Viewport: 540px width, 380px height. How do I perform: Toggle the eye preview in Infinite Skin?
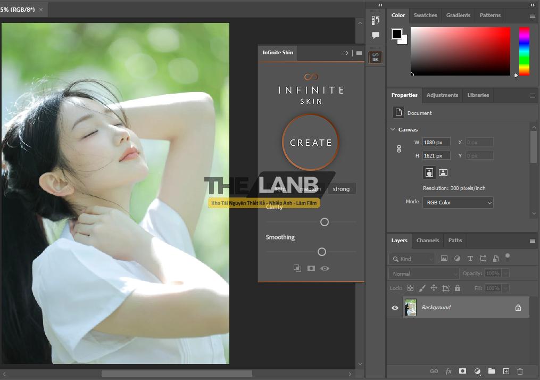tap(325, 269)
